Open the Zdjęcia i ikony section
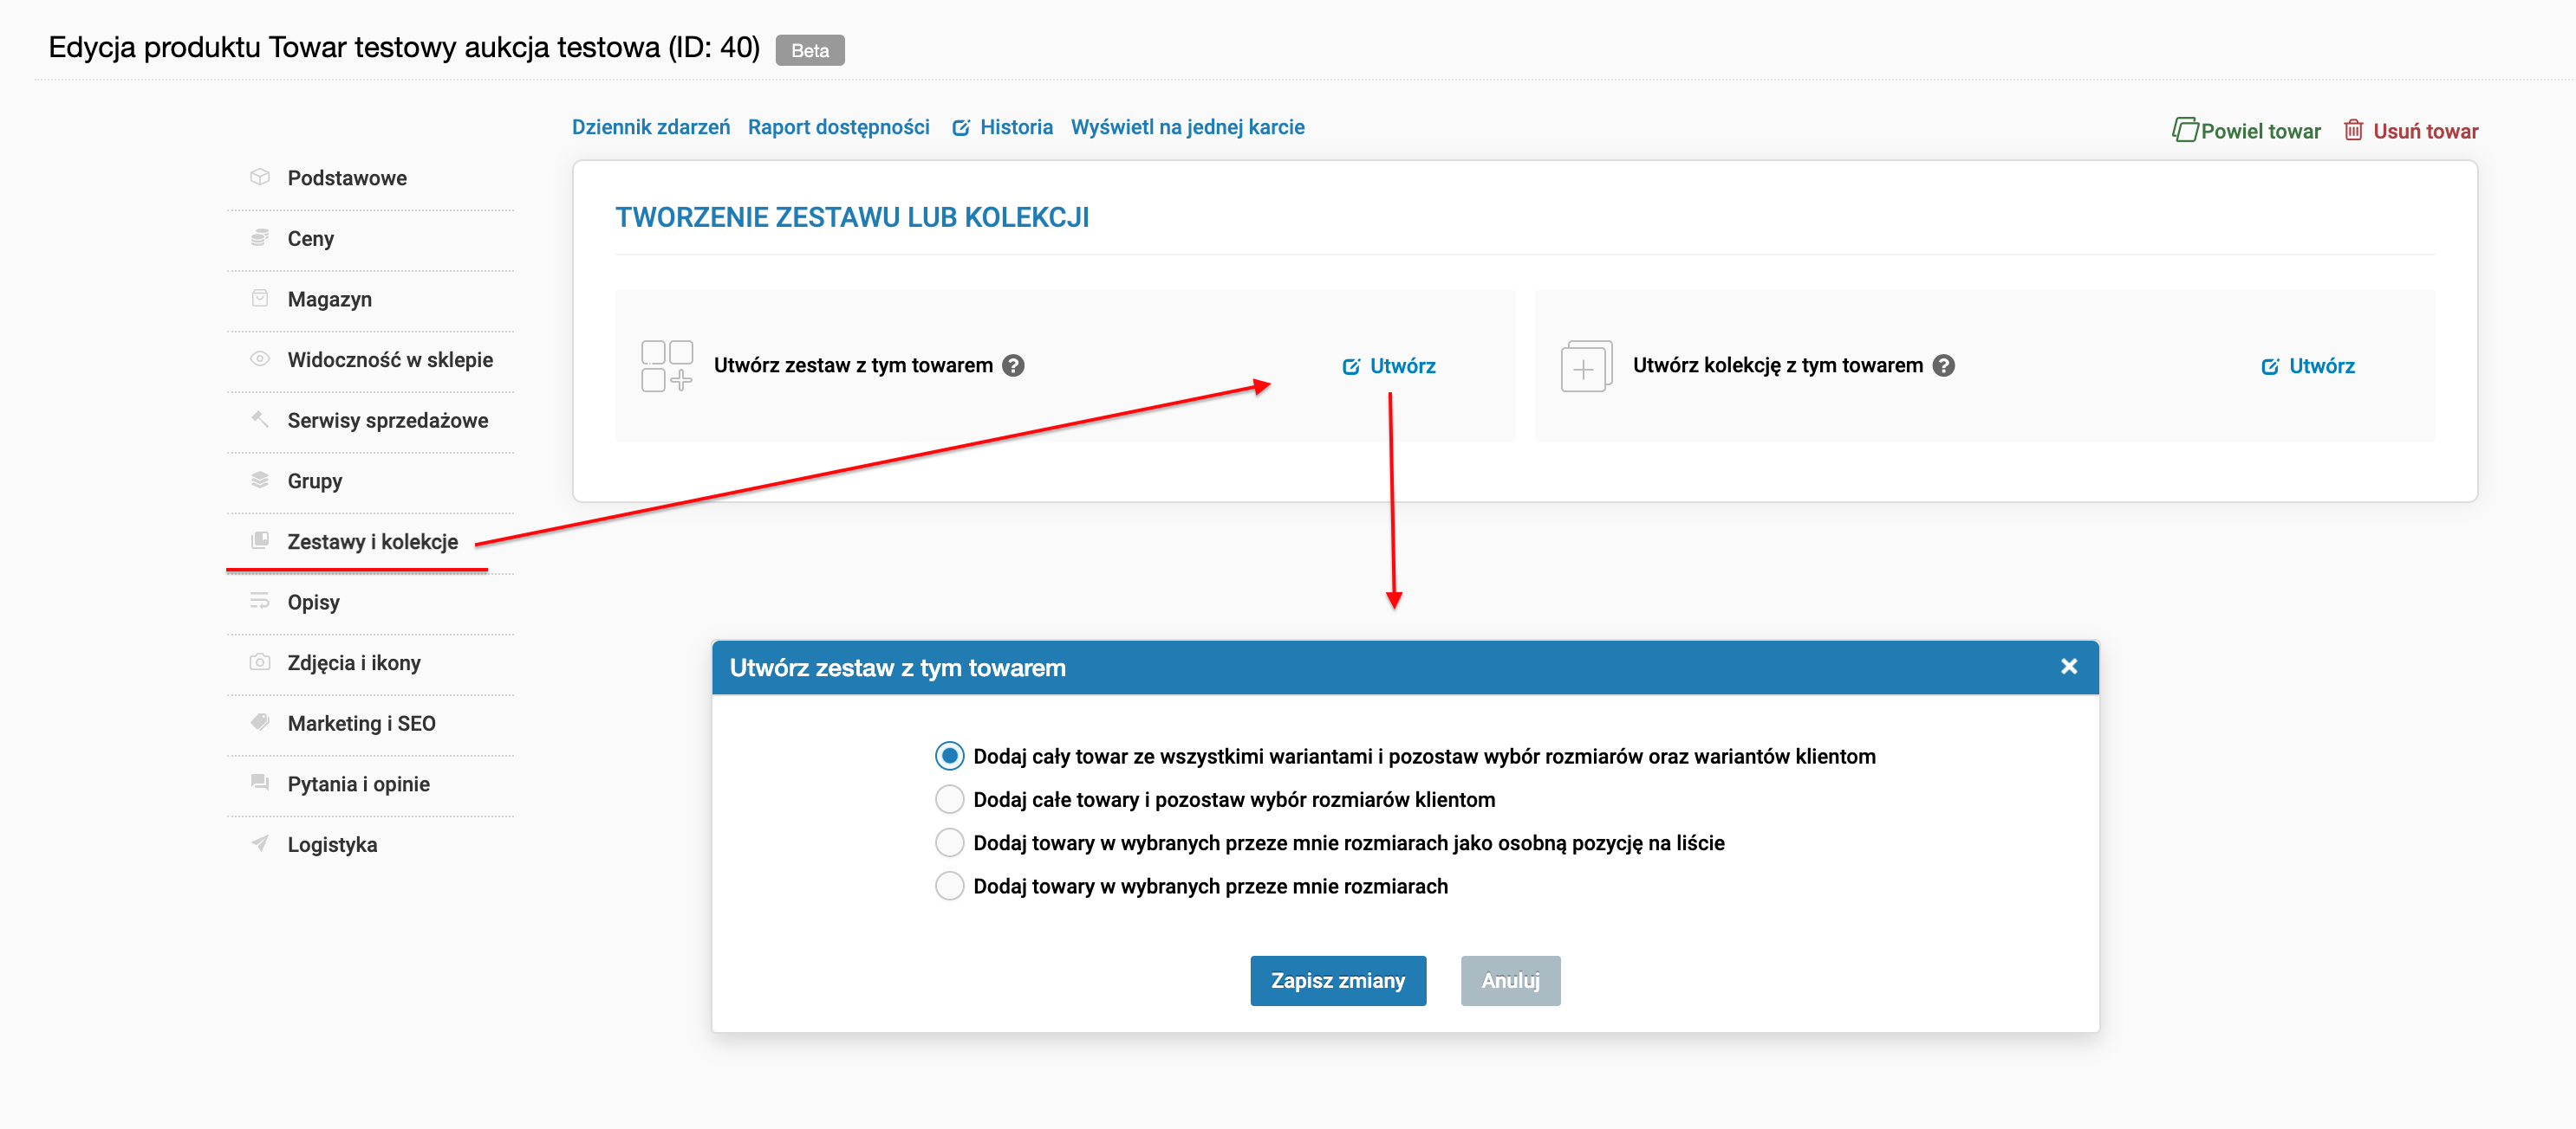Image resolution: width=2576 pixels, height=1129 pixels. click(353, 663)
